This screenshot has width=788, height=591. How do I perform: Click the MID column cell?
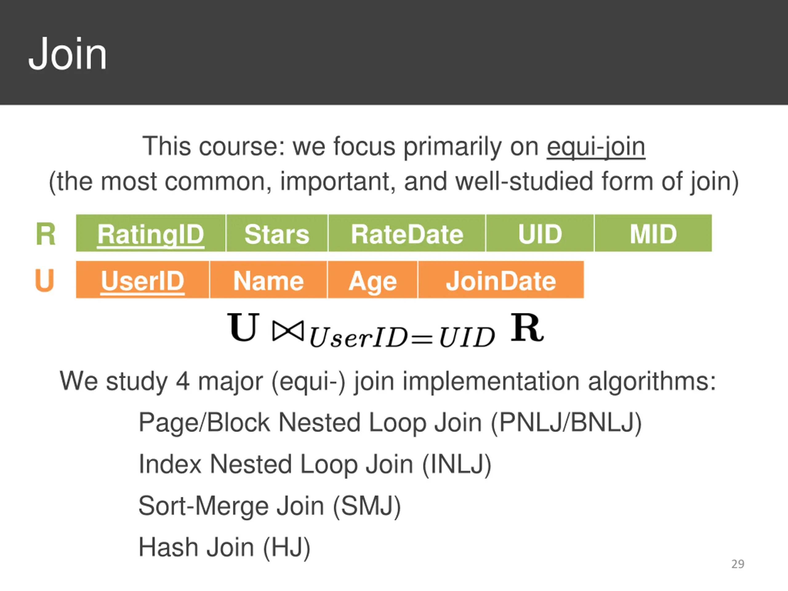click(x=653, y=233)
